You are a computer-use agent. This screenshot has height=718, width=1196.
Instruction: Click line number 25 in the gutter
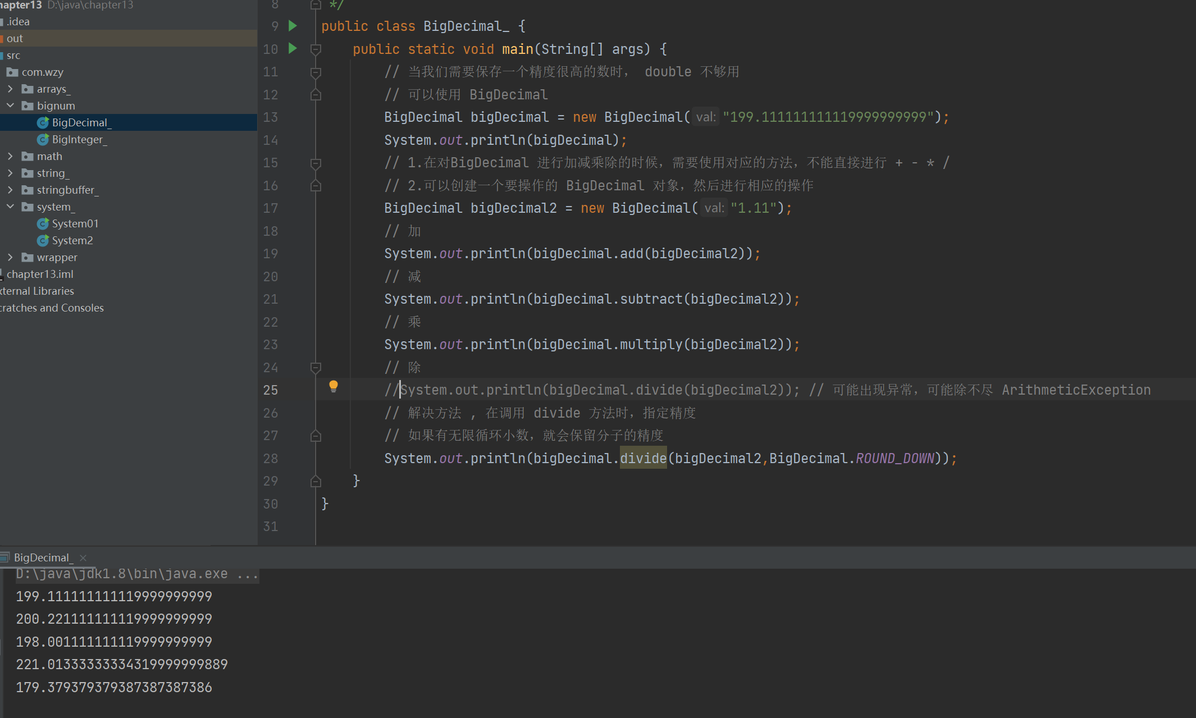click(271, 390)
